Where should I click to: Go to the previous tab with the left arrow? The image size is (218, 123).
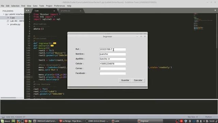click(x=27, y=11)
